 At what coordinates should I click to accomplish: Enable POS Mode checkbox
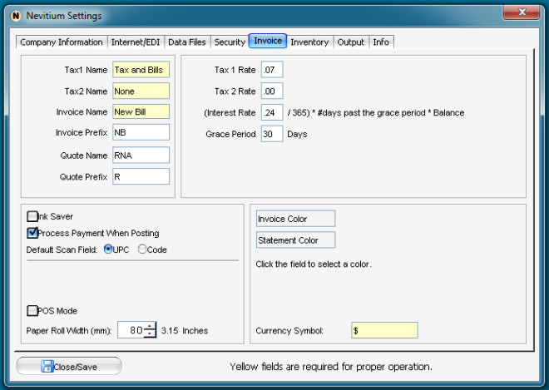tap(32, 310)
